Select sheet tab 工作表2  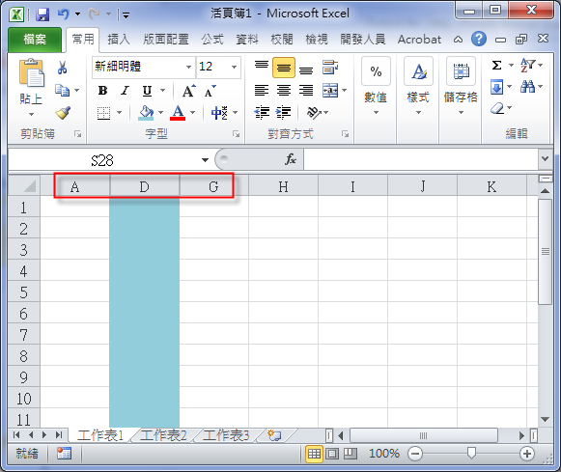[163, 435]
